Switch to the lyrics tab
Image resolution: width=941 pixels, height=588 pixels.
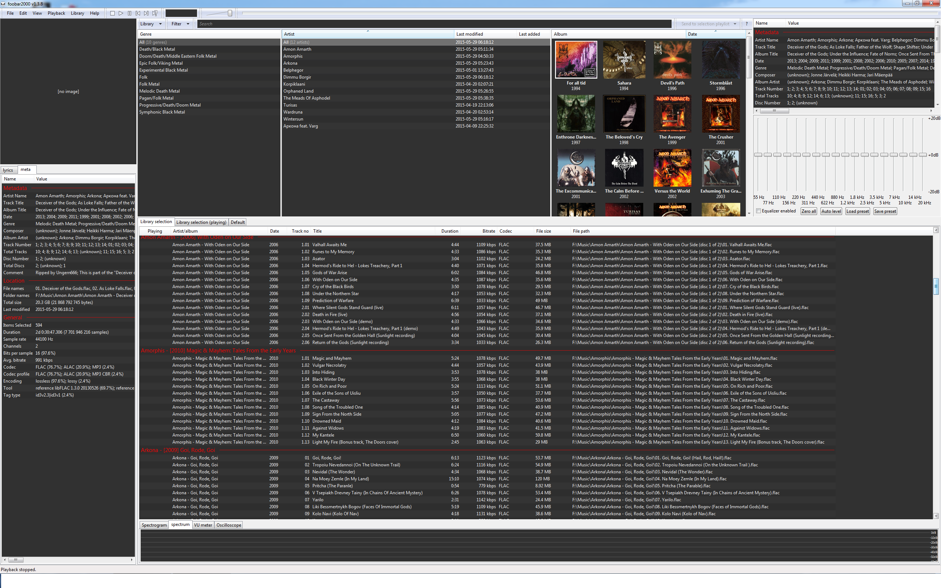(x=8, y=170)
